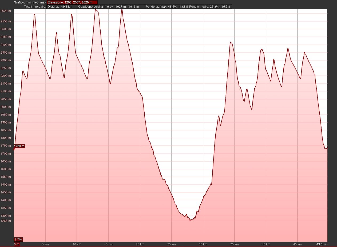Image resolution: width=337 pixels, height=247 pixels.
Task: Click the lowest valley point near 28 km
Action: coord(191,220)
